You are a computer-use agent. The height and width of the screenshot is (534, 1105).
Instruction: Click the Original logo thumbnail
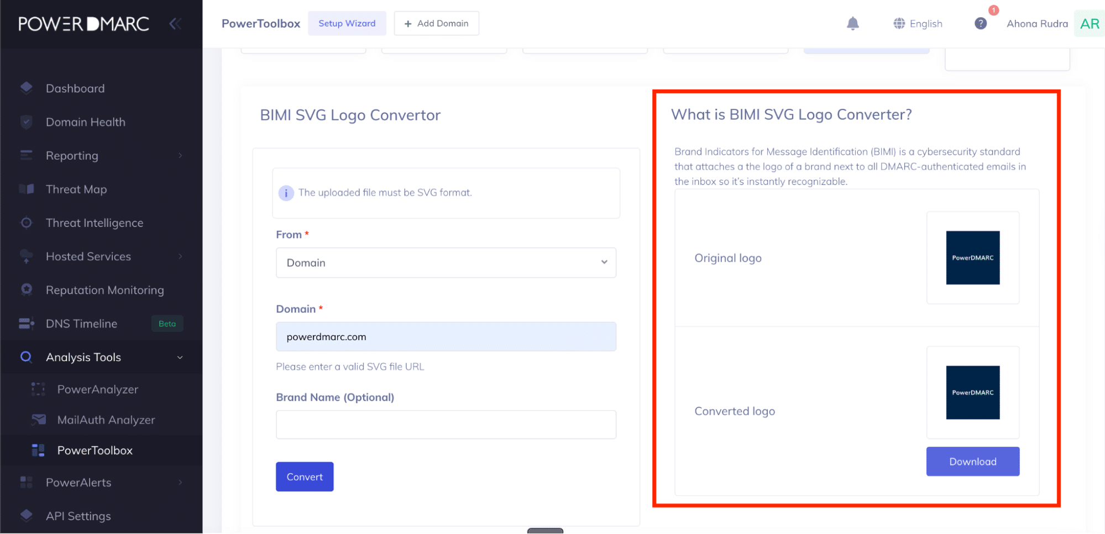pyautogui.click(x=973, y=258)
